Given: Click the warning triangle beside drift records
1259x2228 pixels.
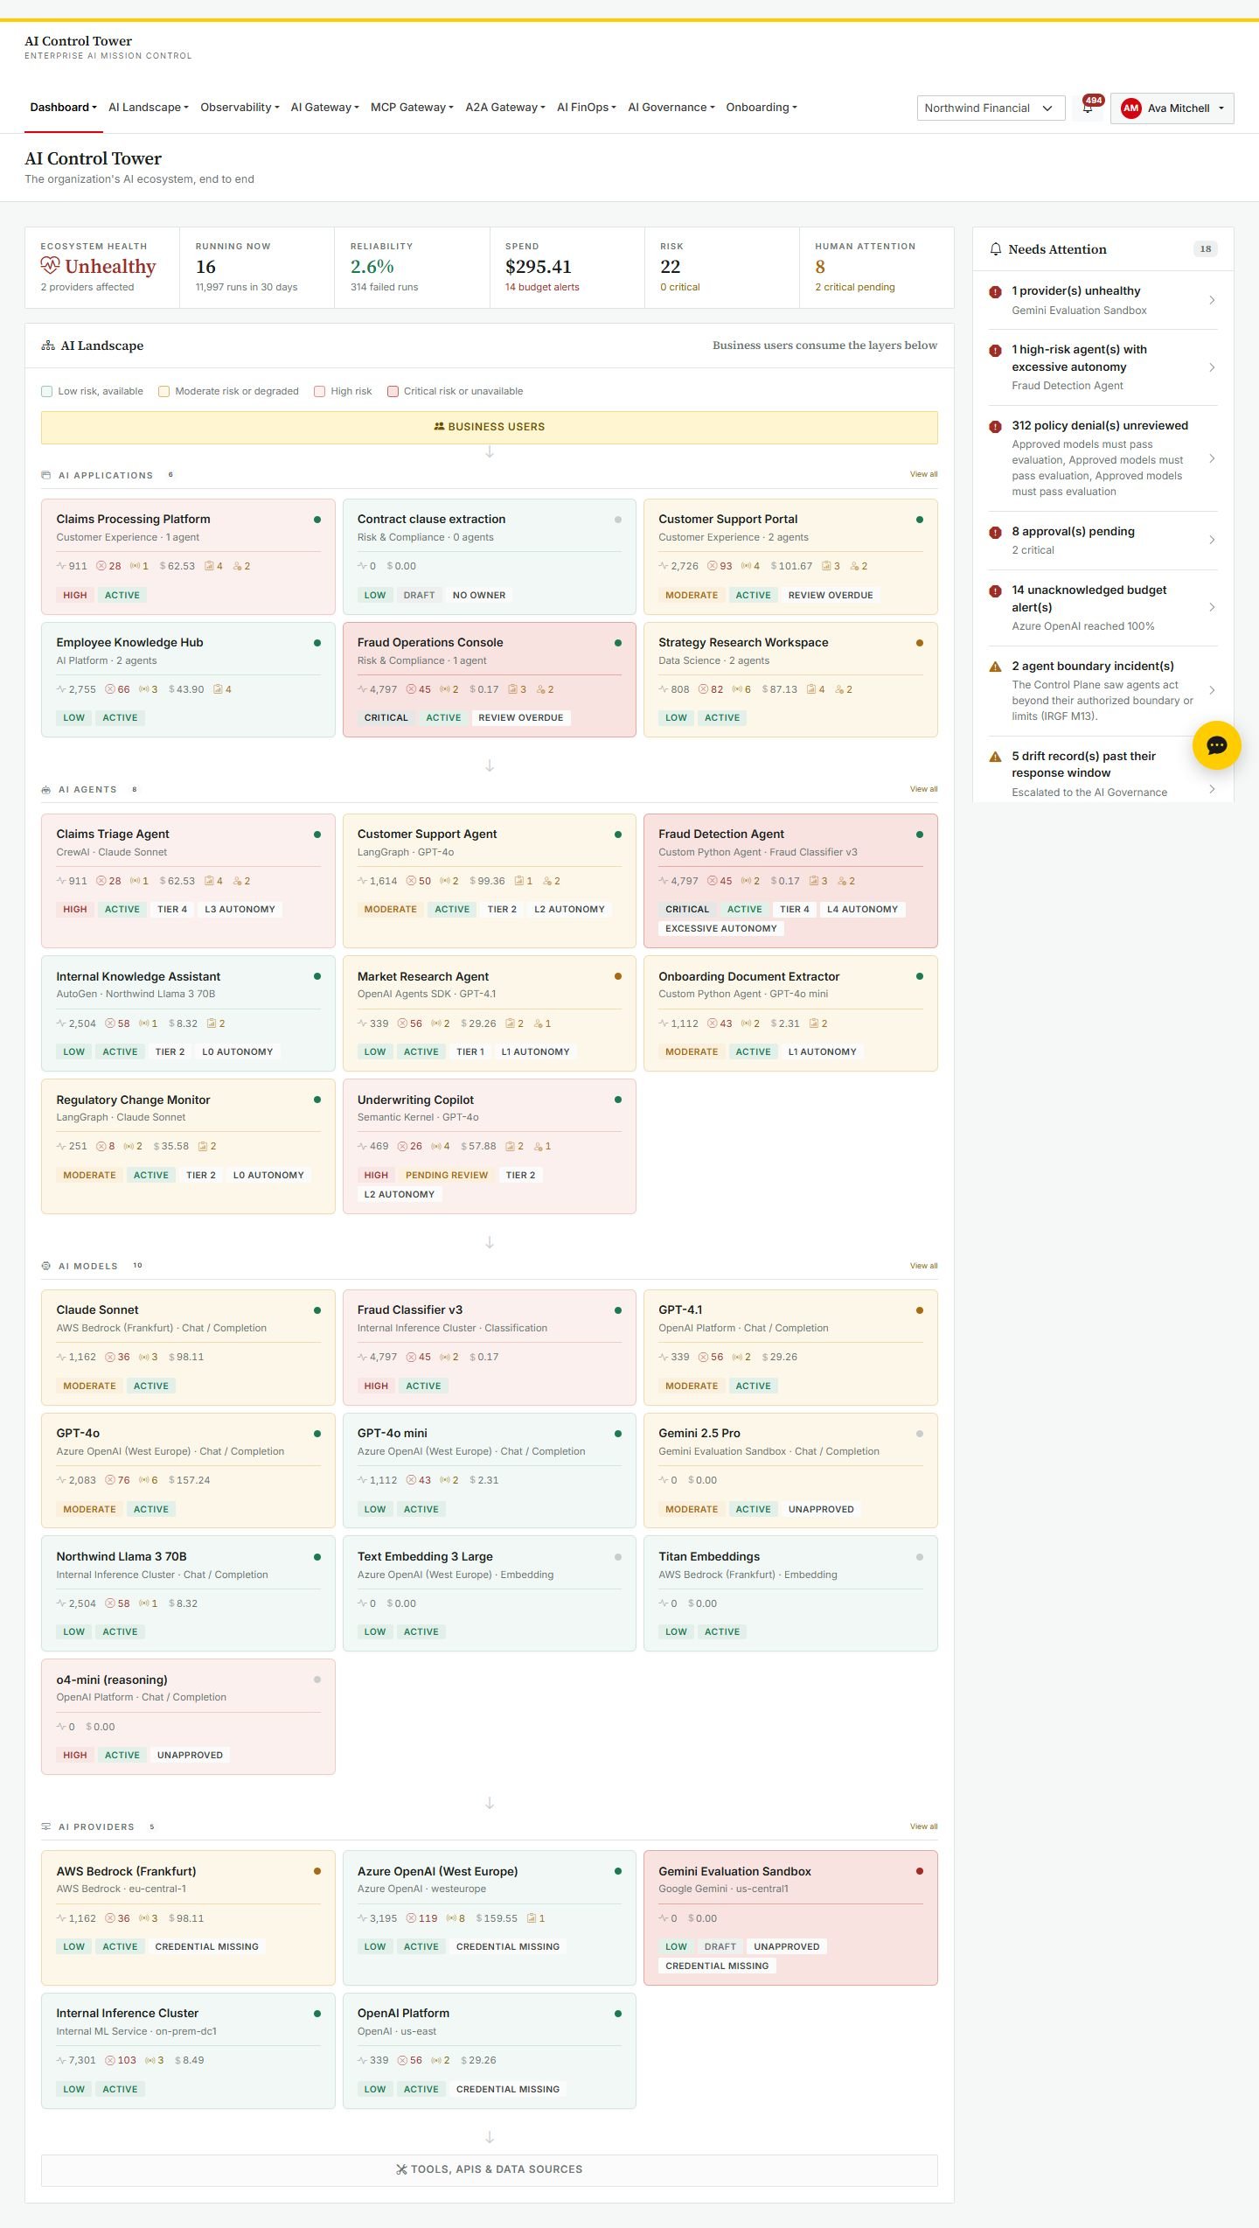Looking at the screenshot, I should click(995, 757).
